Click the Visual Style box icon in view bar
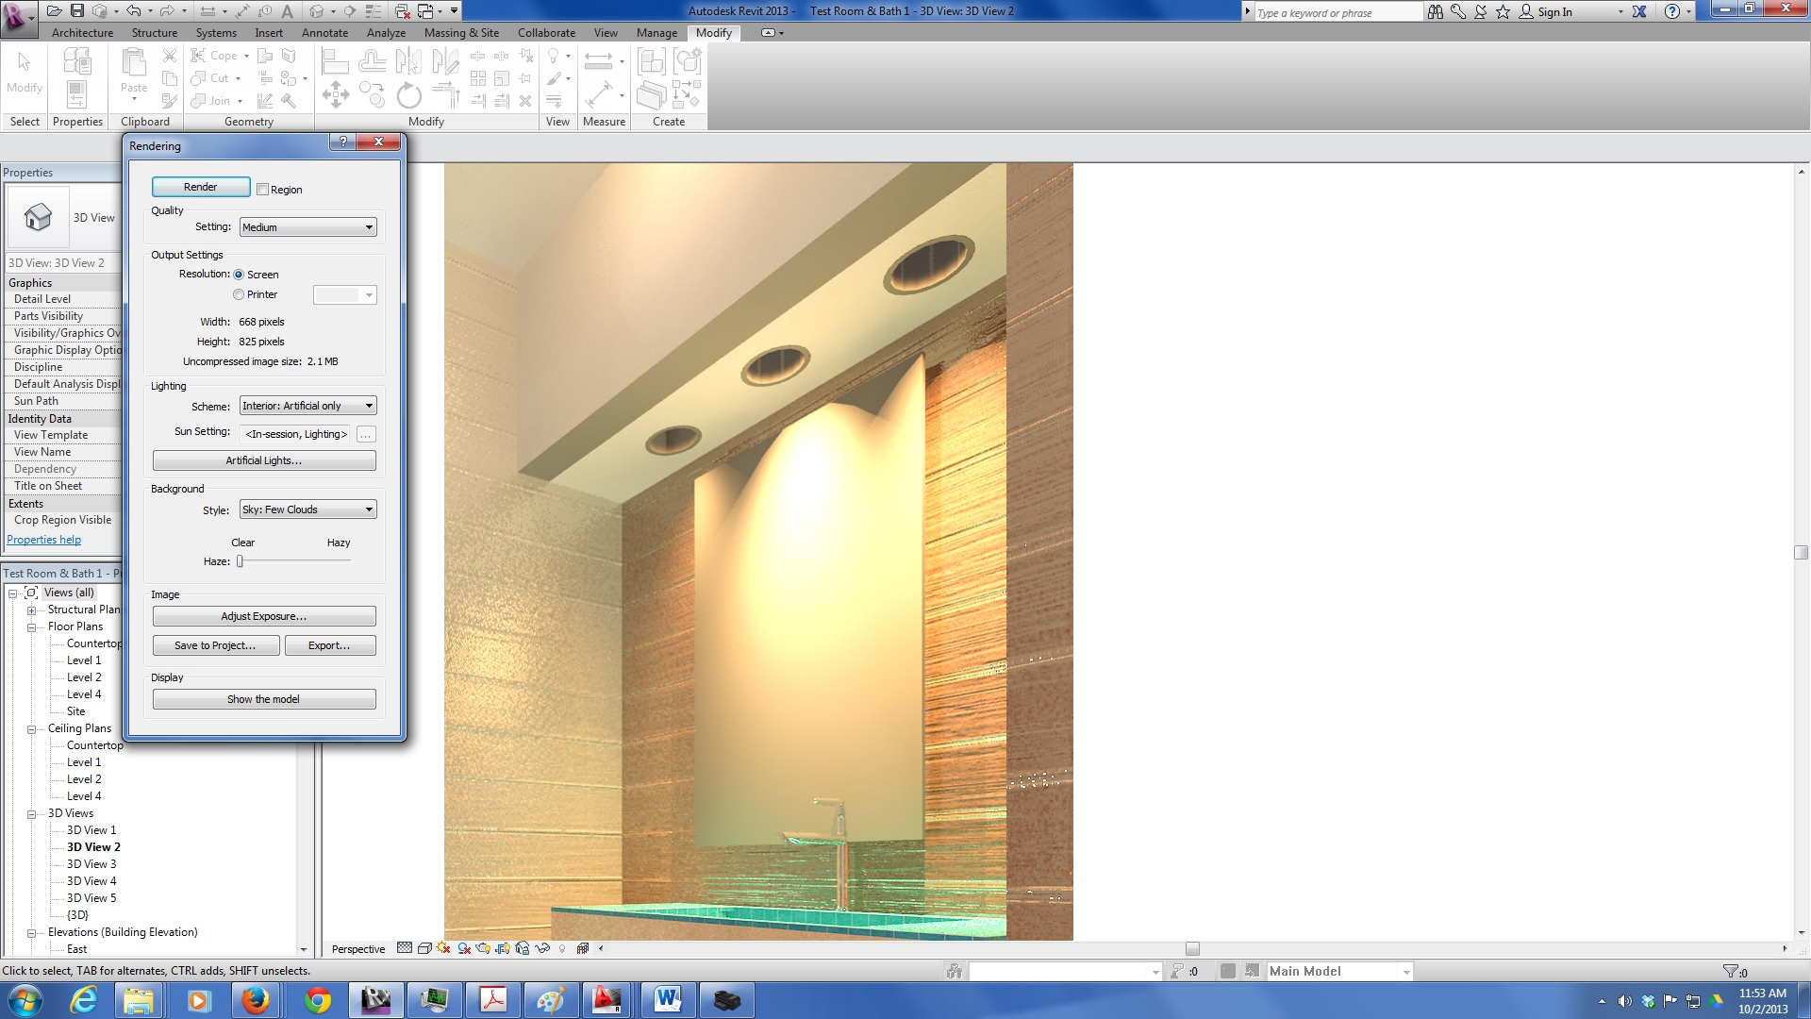The image size is (1811, 1019). (x=424, y=949)
